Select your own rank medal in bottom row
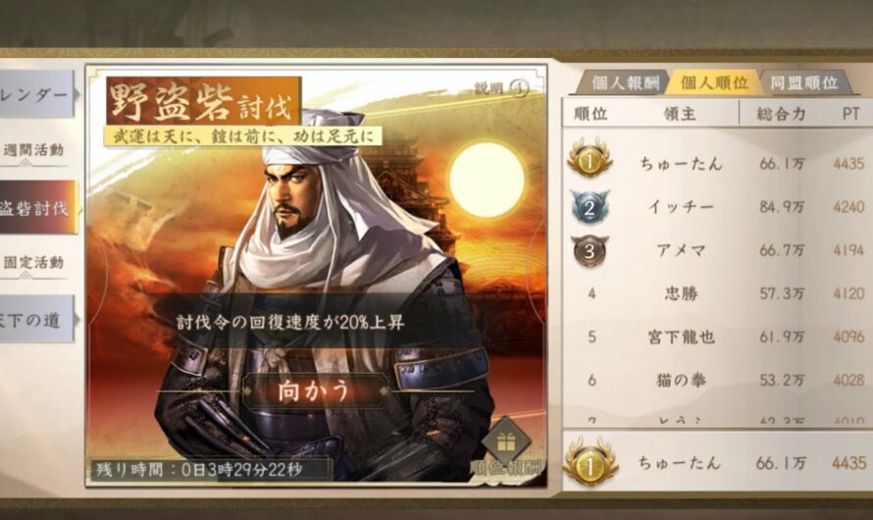Screen dimensions: 873x520 pos(590,461)
